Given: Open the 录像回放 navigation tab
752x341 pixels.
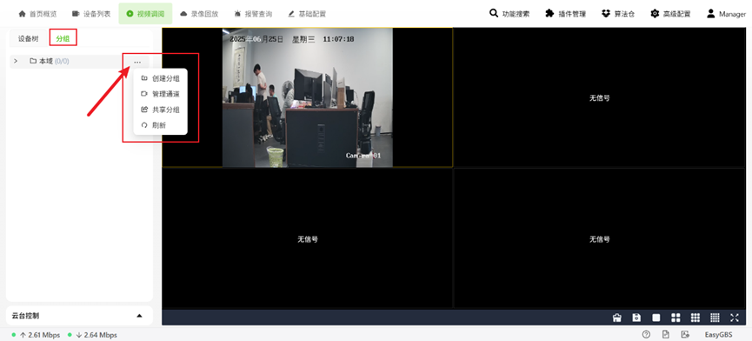Looking at the screenshot, I should tap(199, 14).
